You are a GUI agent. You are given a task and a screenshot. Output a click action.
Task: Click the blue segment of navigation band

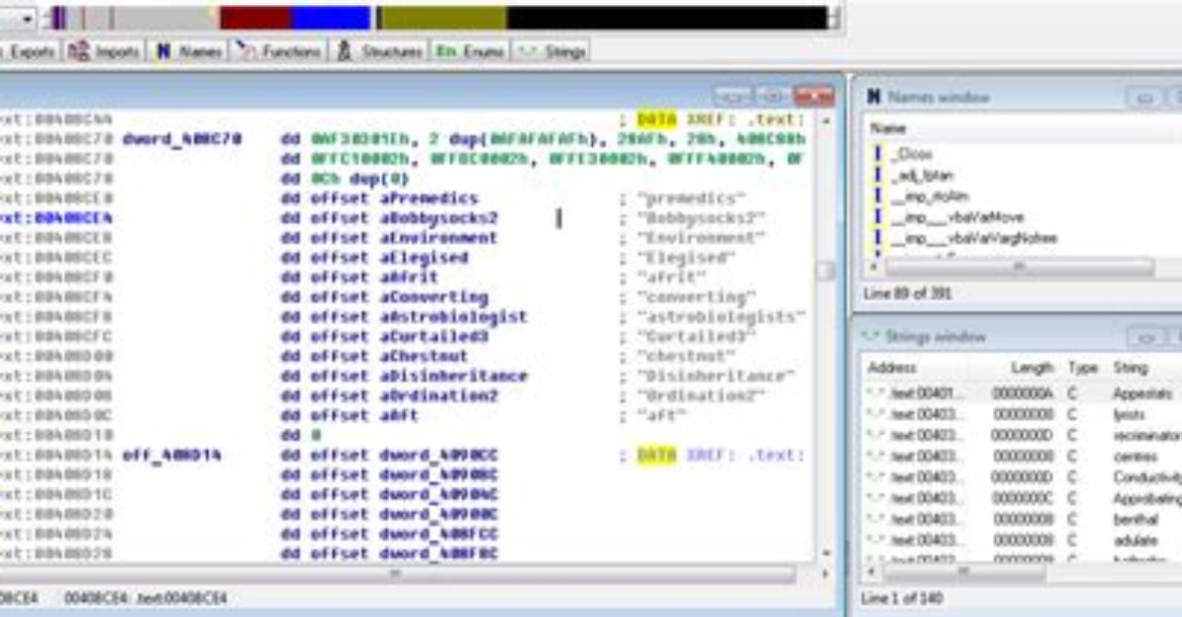tap(331, 18)
